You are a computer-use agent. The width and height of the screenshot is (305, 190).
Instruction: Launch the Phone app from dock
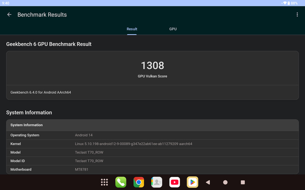120,182
